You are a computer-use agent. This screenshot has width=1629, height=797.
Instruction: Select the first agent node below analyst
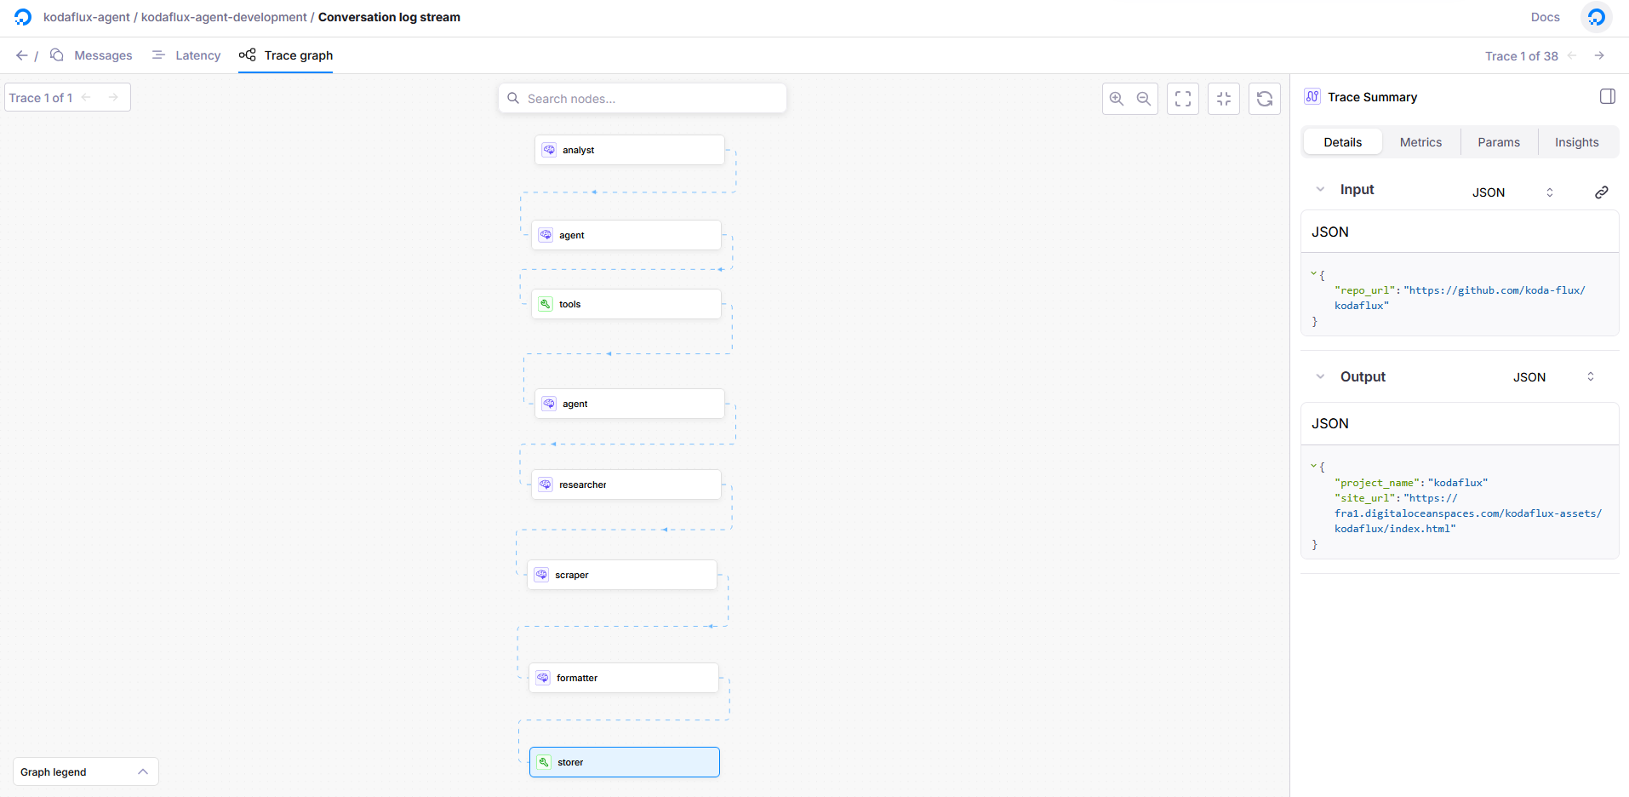626,235
